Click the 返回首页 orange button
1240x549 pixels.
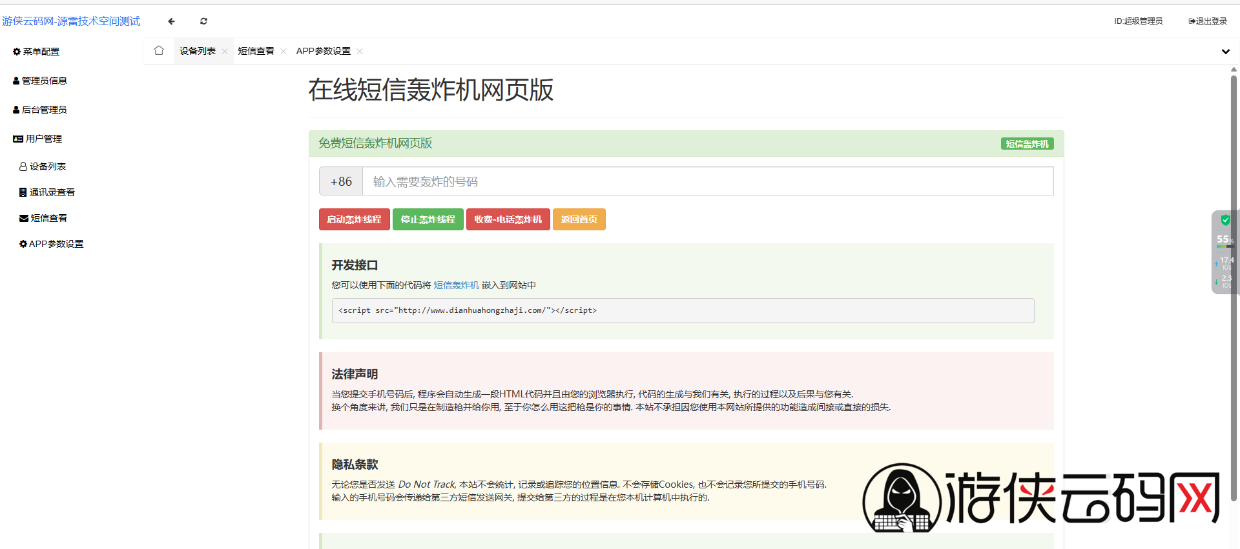point(579,219)
